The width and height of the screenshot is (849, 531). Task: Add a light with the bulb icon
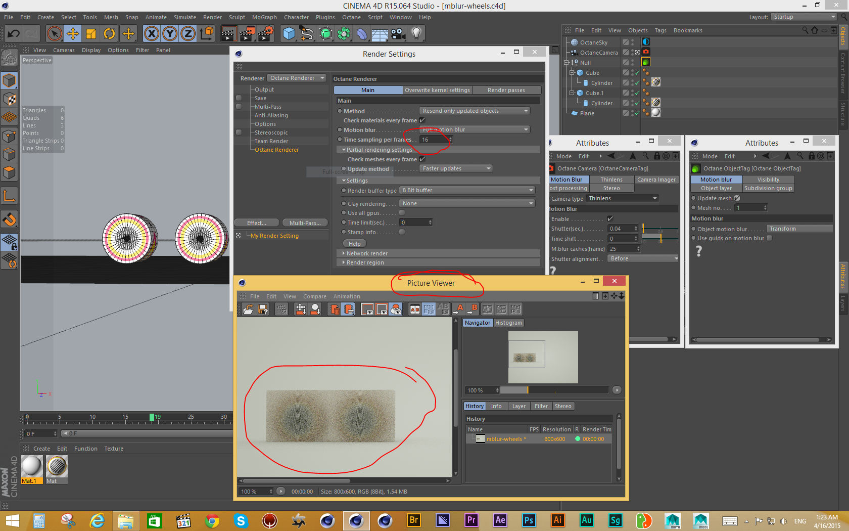click(x=416, y=34)
